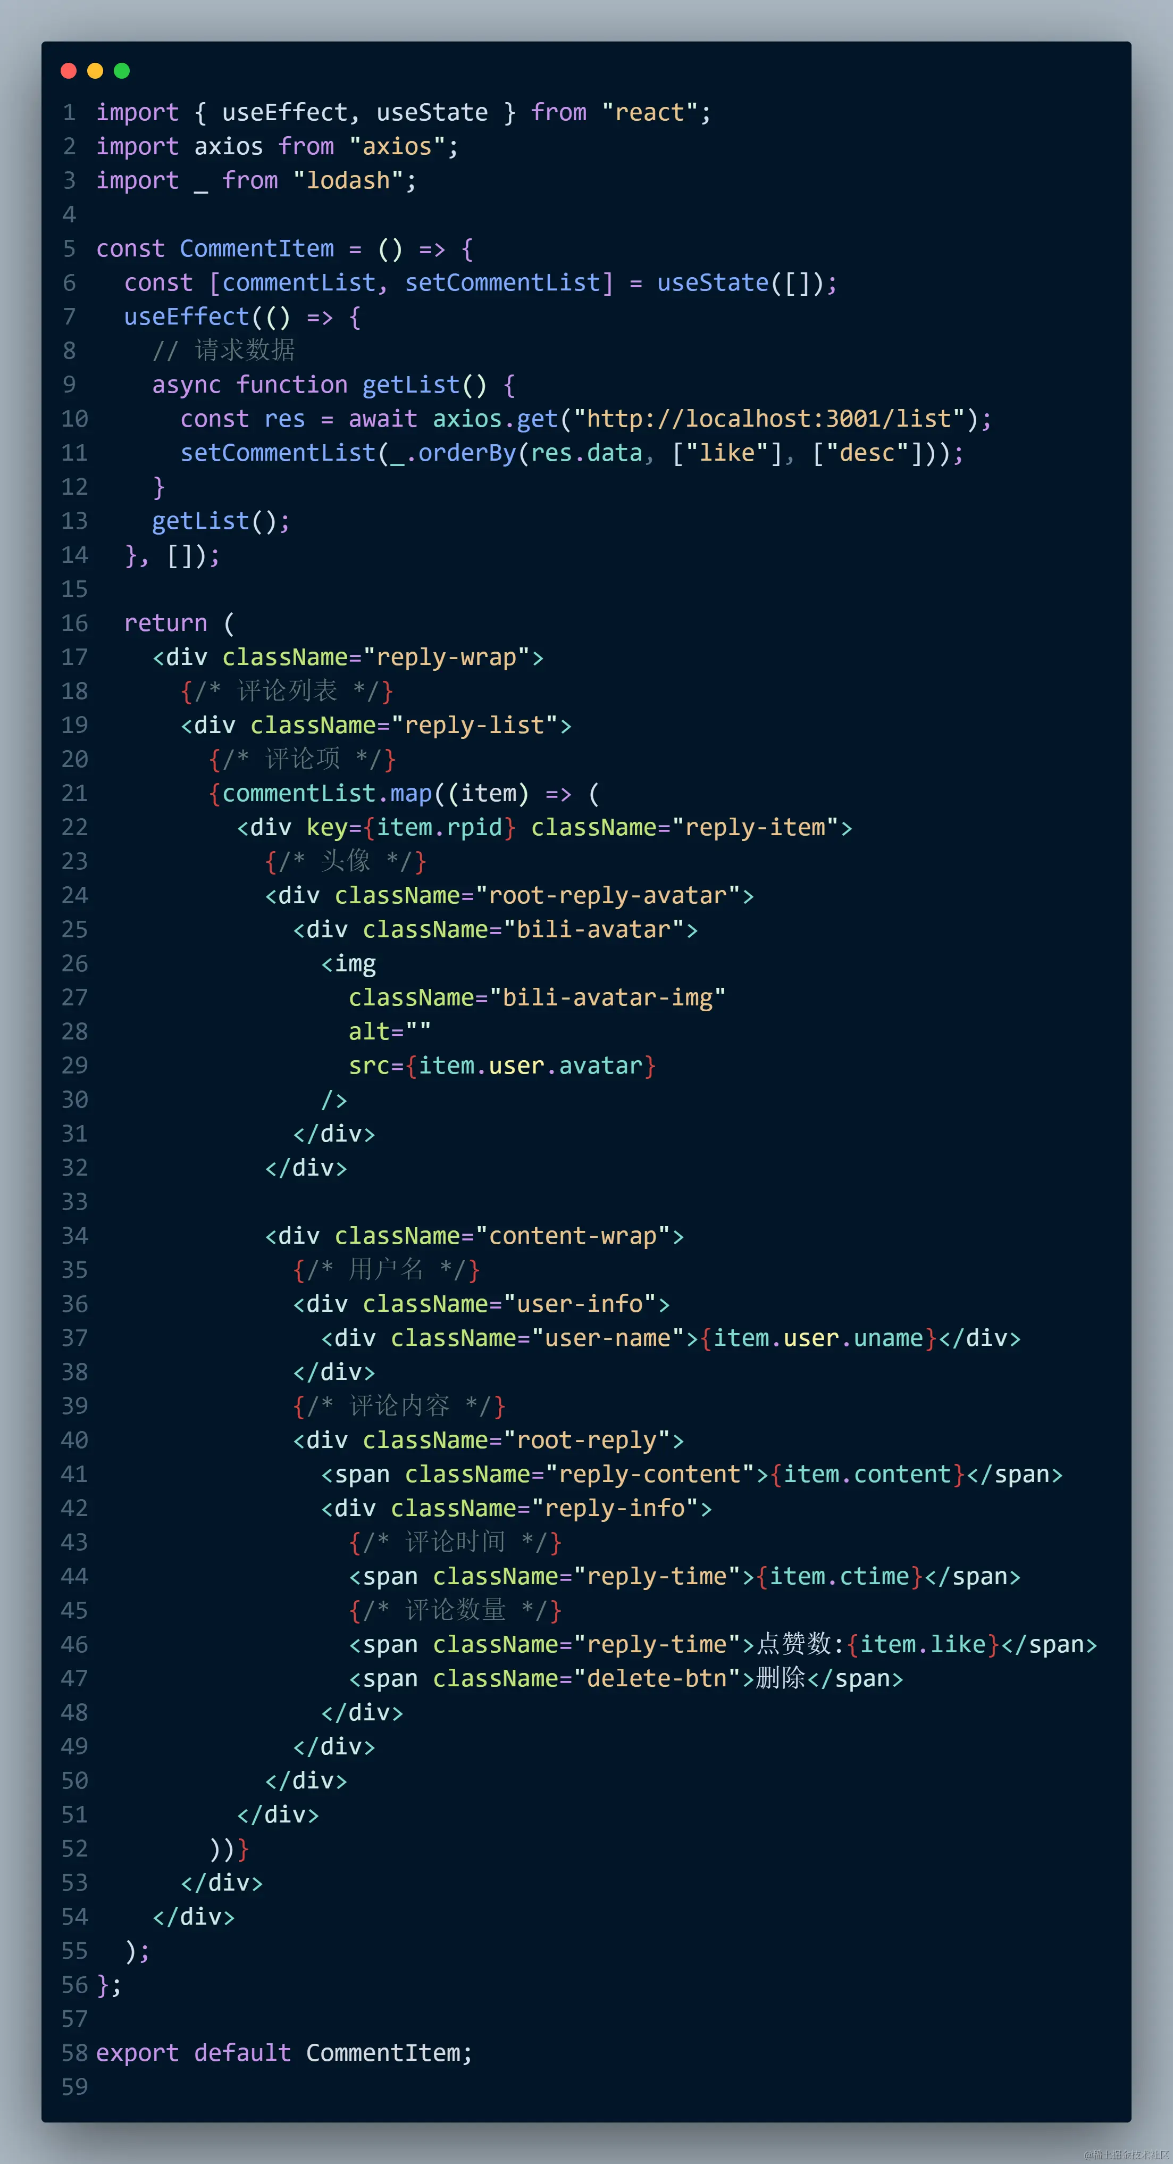Click the "评论项" comment
1173x2164 pixels.
coord(302,760)
